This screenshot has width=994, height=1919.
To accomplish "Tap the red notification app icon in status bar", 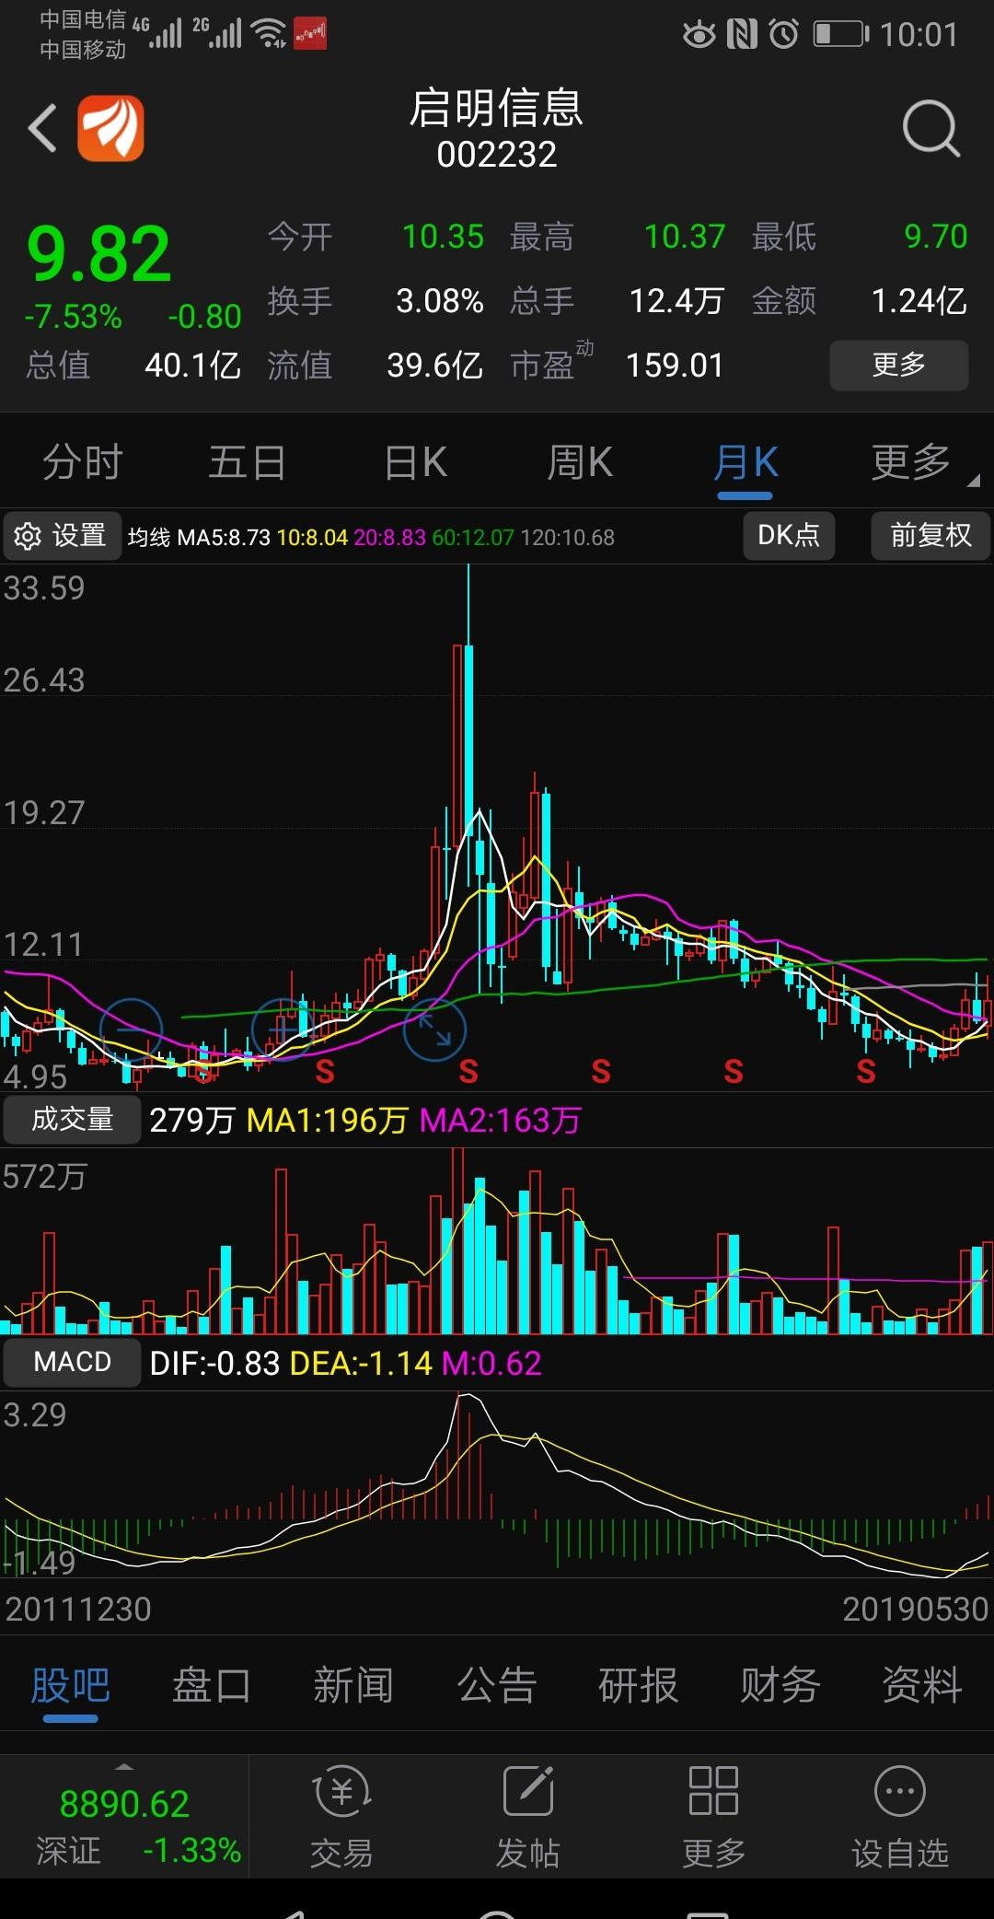I will [x=310, y=35].
